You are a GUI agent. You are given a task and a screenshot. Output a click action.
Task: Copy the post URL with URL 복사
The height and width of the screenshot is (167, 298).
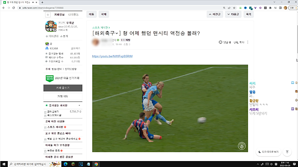(239, 42)
